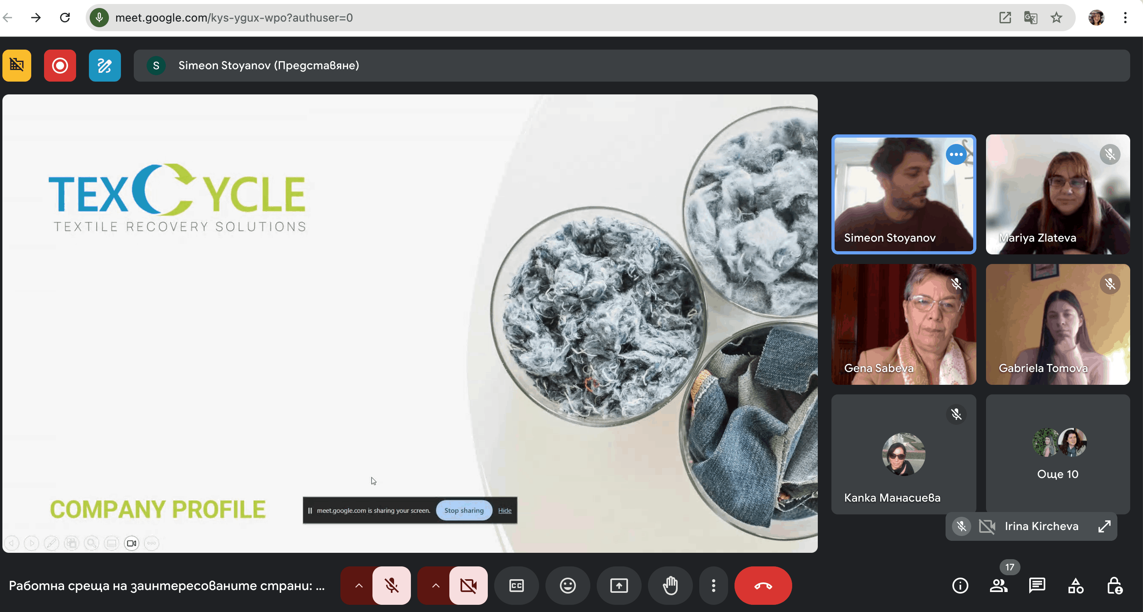1143x612 pixels.
Task: Select slide pen tool icon
Action: (52, 543)
